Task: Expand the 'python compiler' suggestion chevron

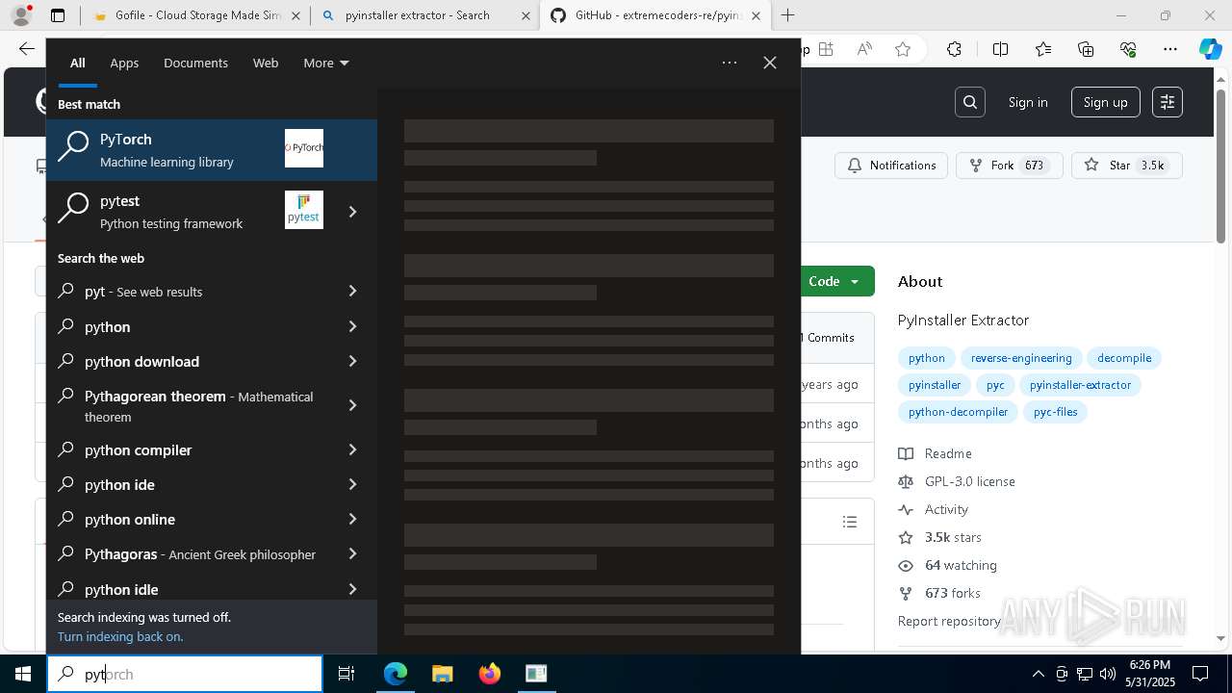Action: pos(352,449)
